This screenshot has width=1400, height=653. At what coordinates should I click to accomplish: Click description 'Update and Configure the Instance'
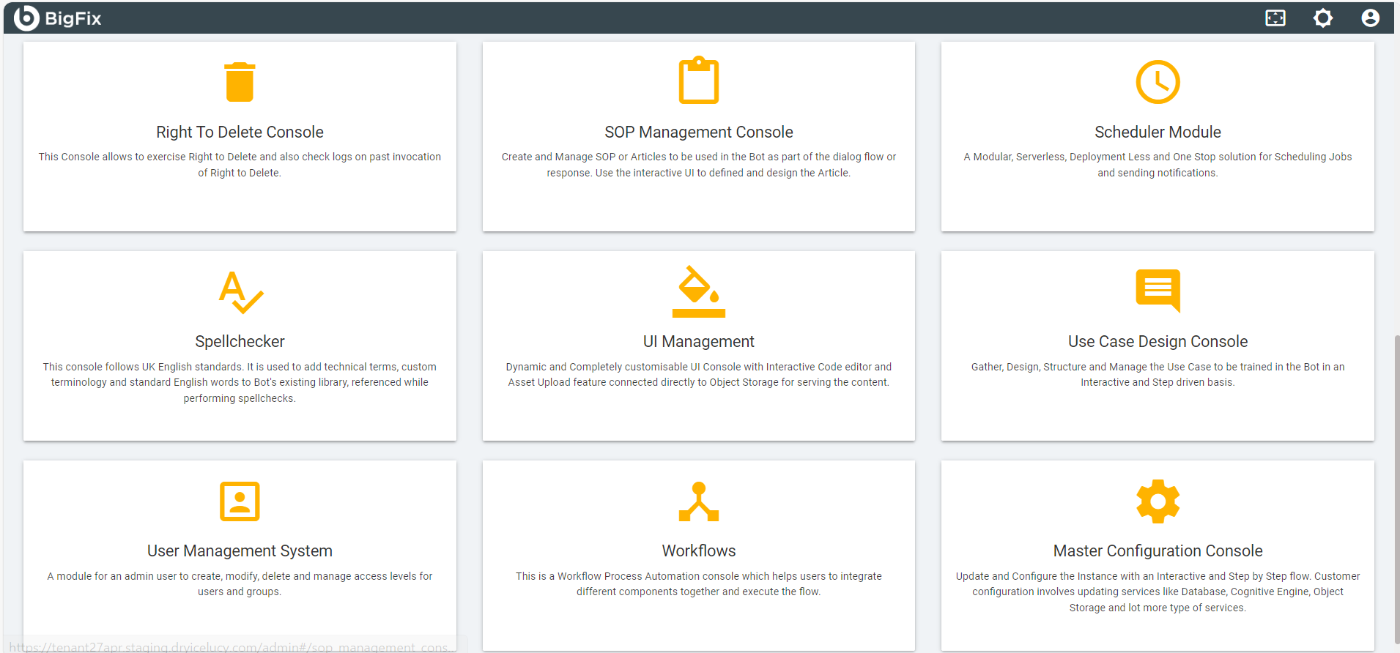click(1158, 592)
